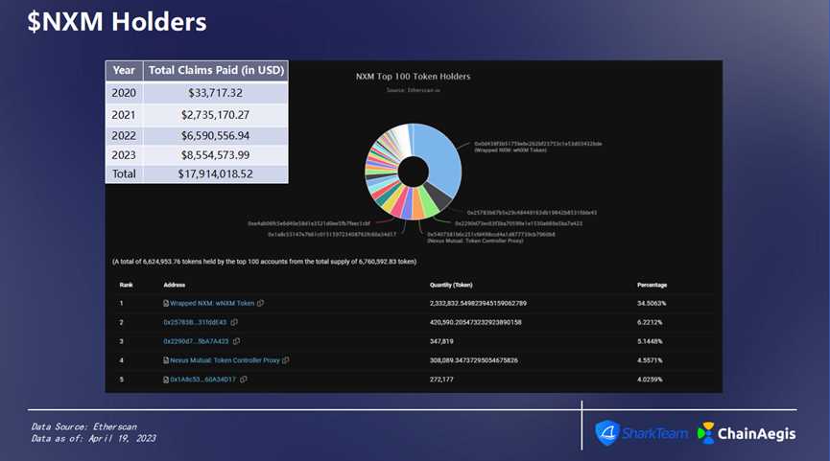Viewport: 830px width, 461px height.
Task: Select the 2023 claims paid row
Action: 197,154
